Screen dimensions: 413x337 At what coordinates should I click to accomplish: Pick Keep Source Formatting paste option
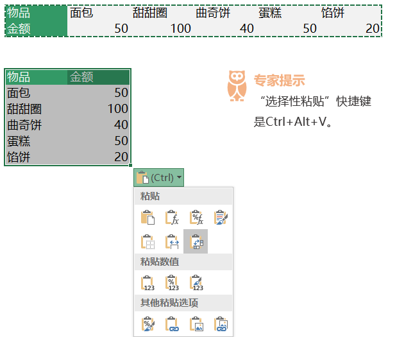pyautogui.click(x=221, y=218)
